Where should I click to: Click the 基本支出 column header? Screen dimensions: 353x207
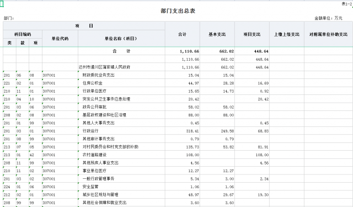pyautogui.click(x=217, y=34)
